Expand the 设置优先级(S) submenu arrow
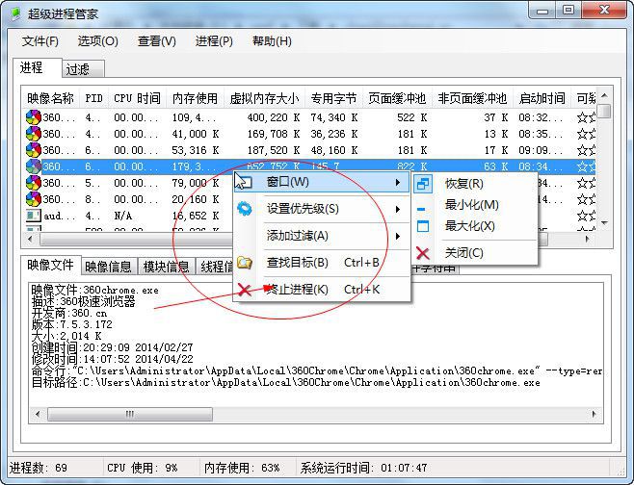Screen dimensions: 634x485 pyautogui.click(x=398, y=209)
